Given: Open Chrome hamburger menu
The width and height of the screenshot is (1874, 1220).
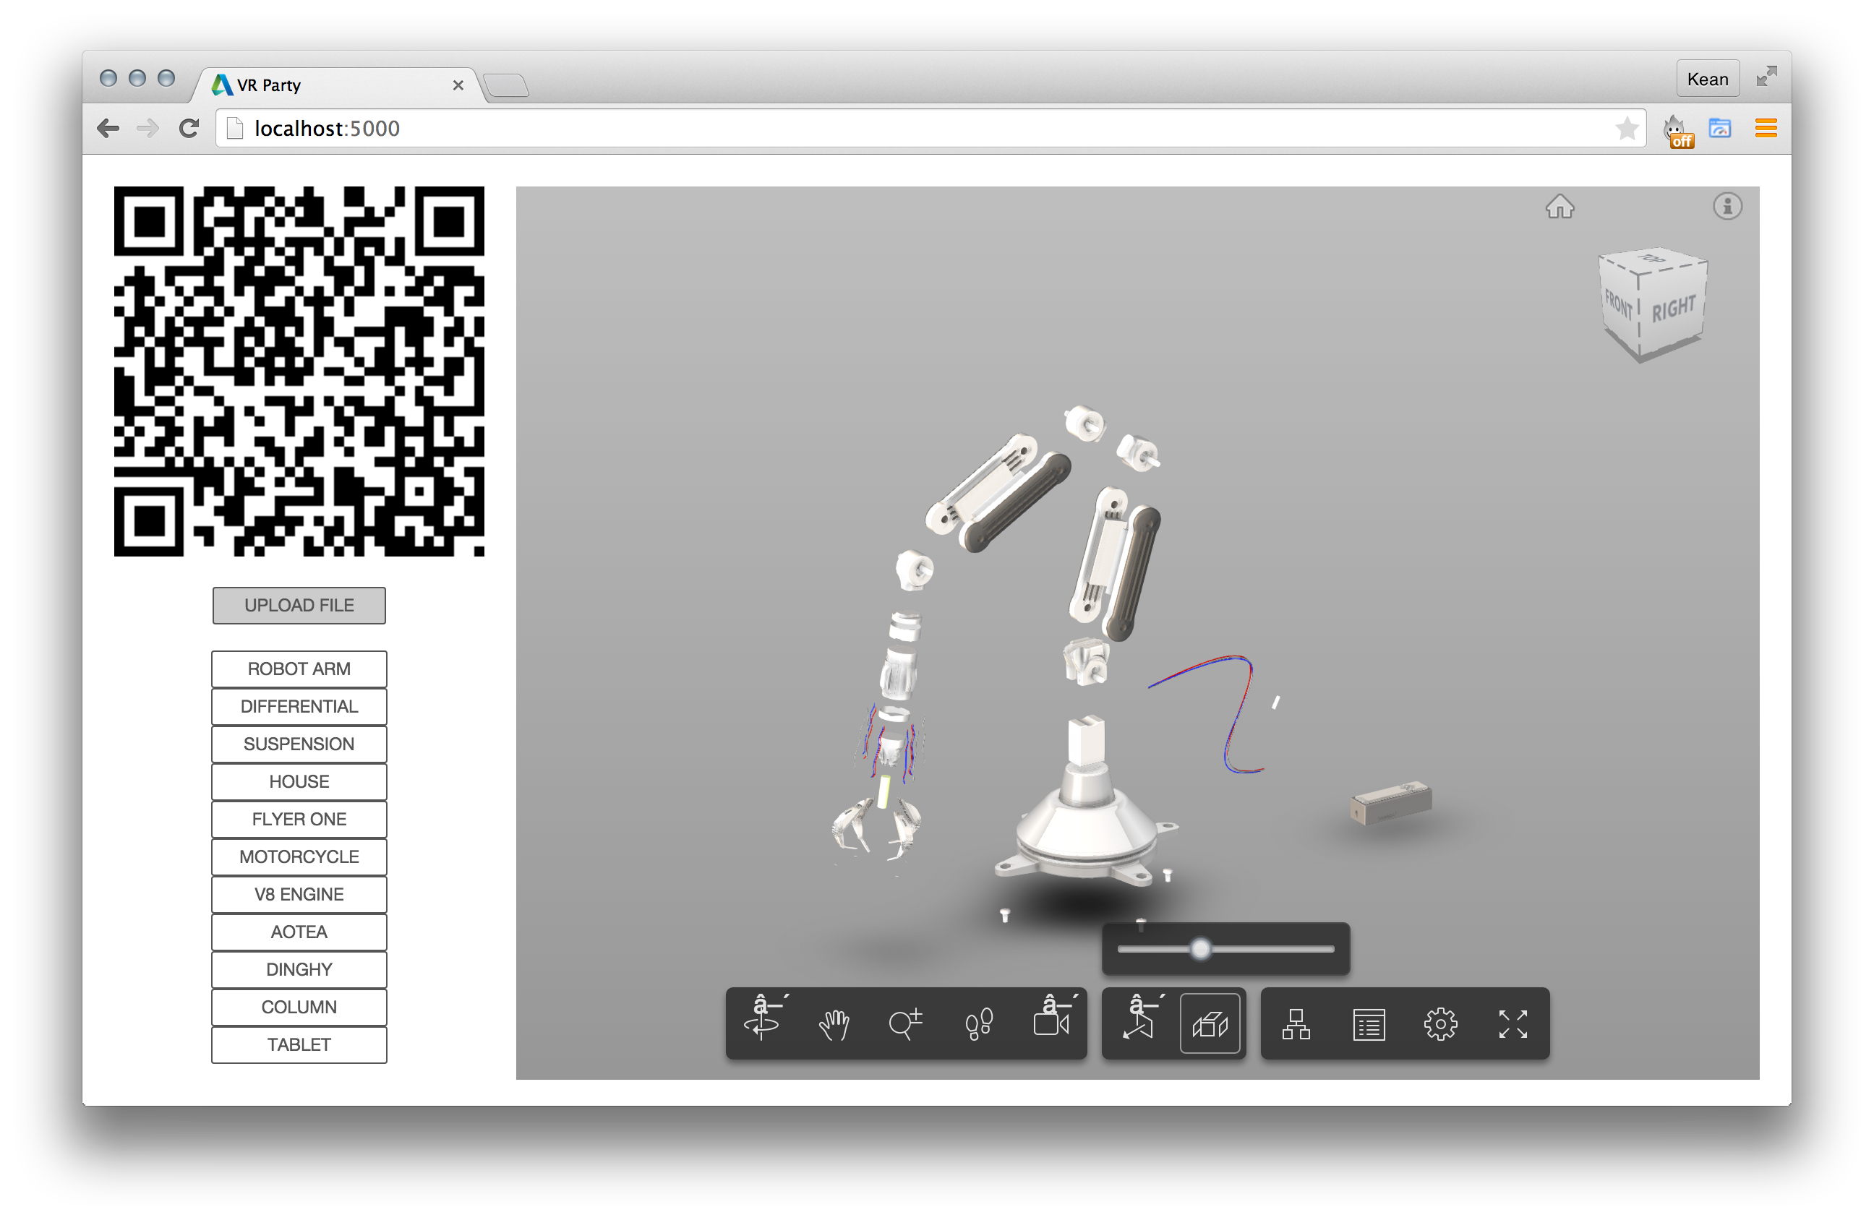Looking at the screenshot, I should coord(1766,129).
